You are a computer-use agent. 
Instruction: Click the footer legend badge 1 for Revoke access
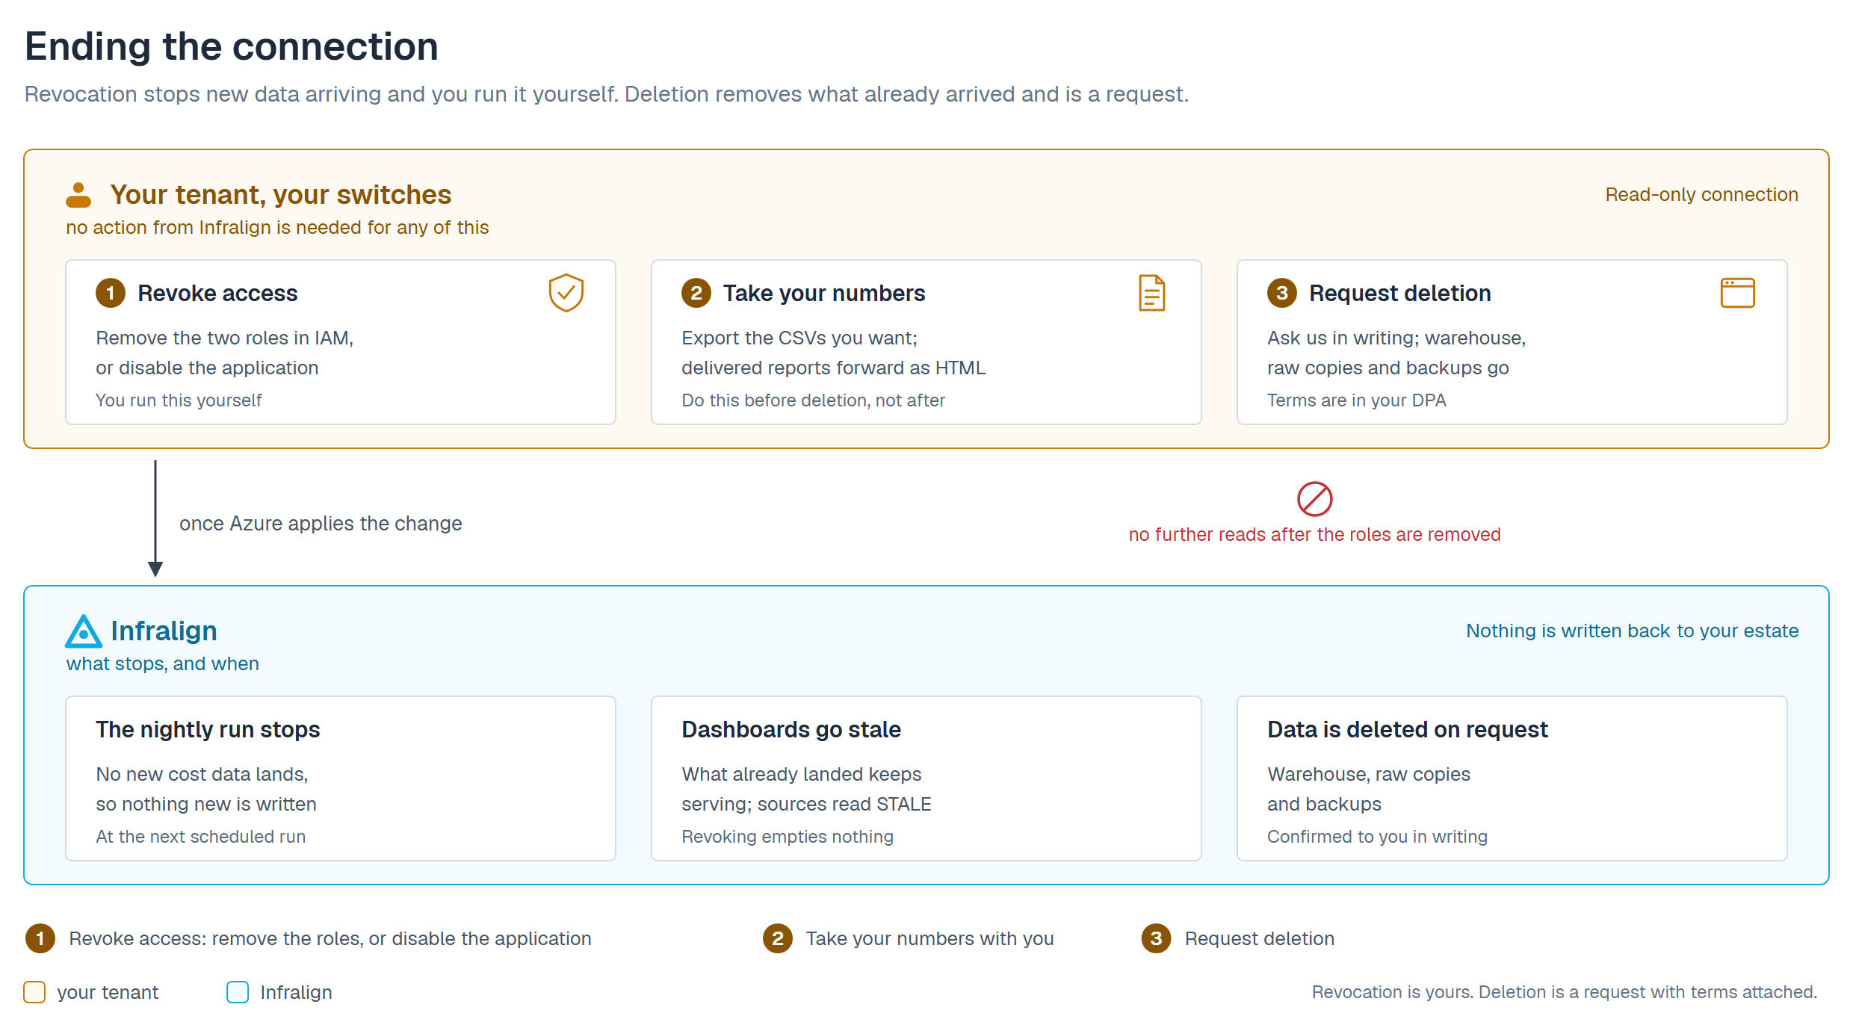point(40,938)
